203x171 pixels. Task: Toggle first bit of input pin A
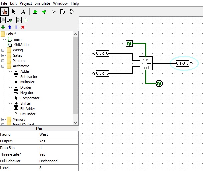(x=97, y=53)
